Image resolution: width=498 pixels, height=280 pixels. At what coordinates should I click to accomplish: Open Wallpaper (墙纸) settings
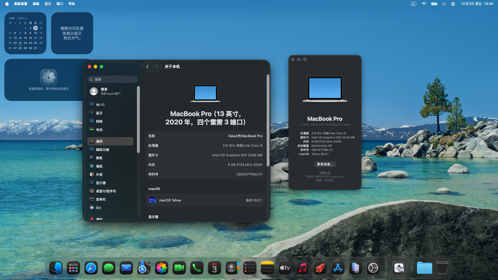coord(99,166)
